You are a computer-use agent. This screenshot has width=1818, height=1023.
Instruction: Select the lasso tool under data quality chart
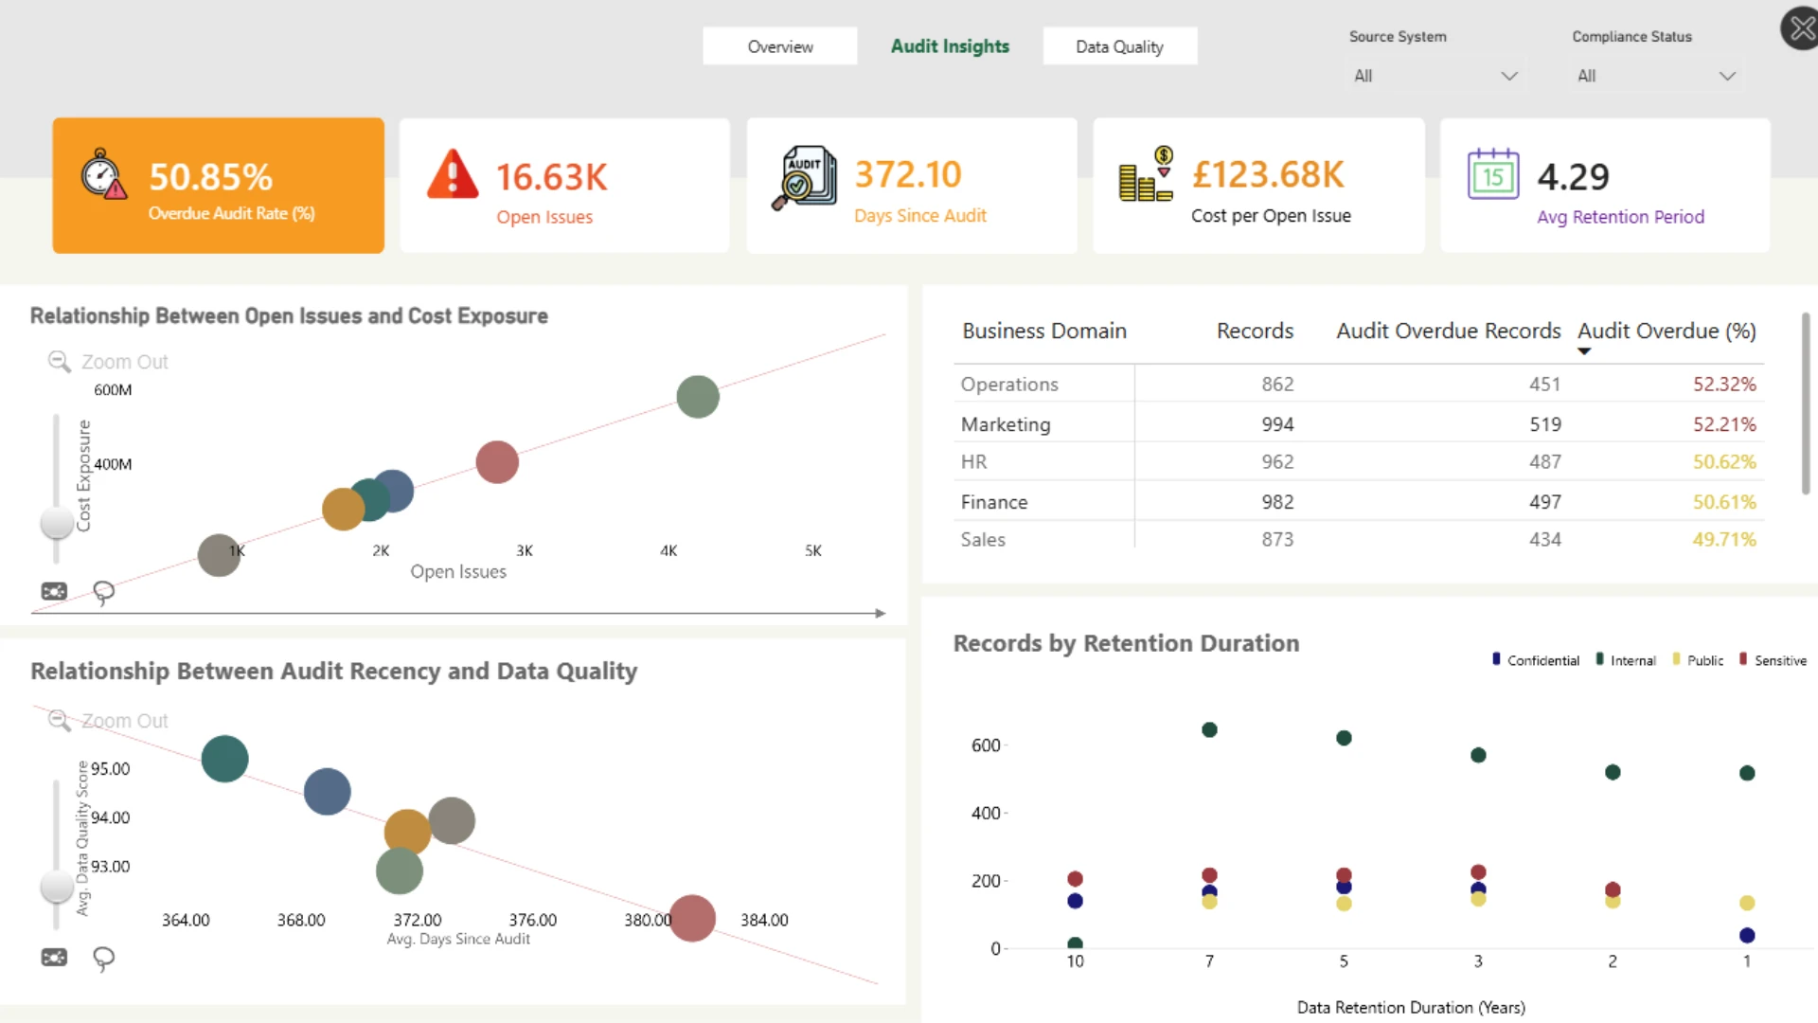point(103,960)
